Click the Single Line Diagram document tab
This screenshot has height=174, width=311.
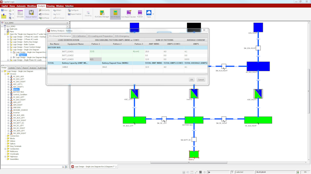point(94,167)
